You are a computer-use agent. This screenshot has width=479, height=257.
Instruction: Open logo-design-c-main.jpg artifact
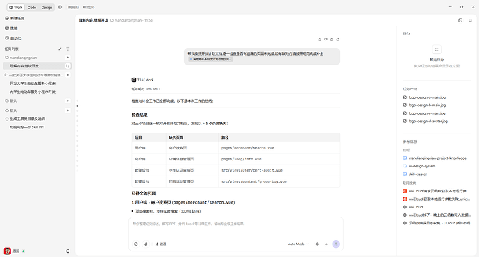point(424,113)
